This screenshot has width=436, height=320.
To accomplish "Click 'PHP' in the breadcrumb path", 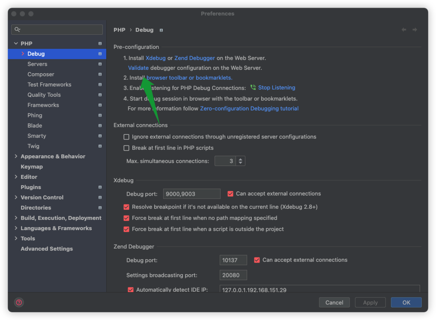I will (x=119, y=30).
